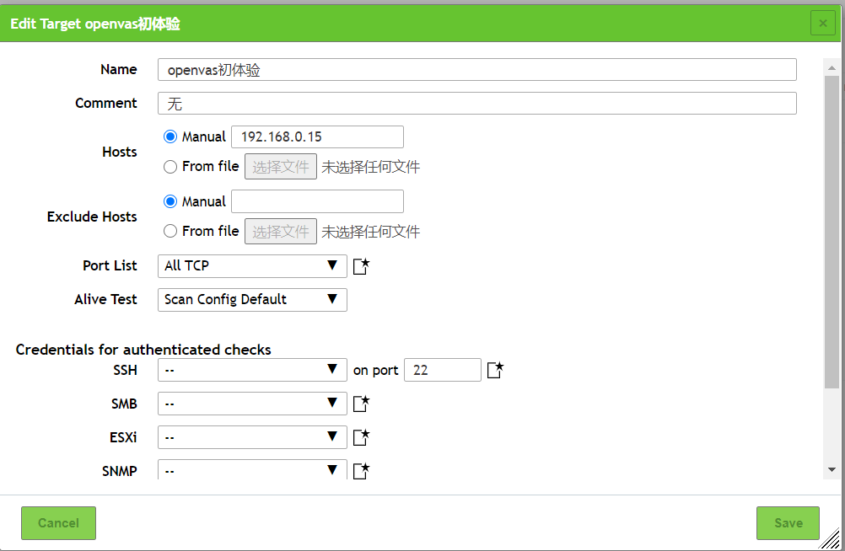Image resolution: width=845 pixels, height=551 pixels.
Task: Open the Alive Test dropdown
Action: 252,299
